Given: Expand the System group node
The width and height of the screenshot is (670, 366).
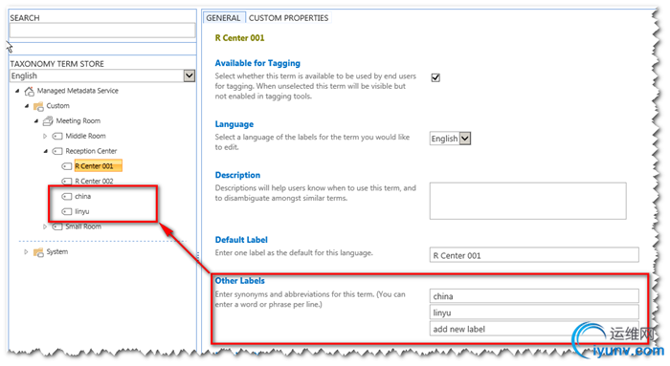Looking at the screenshot, I should point(27,251).
